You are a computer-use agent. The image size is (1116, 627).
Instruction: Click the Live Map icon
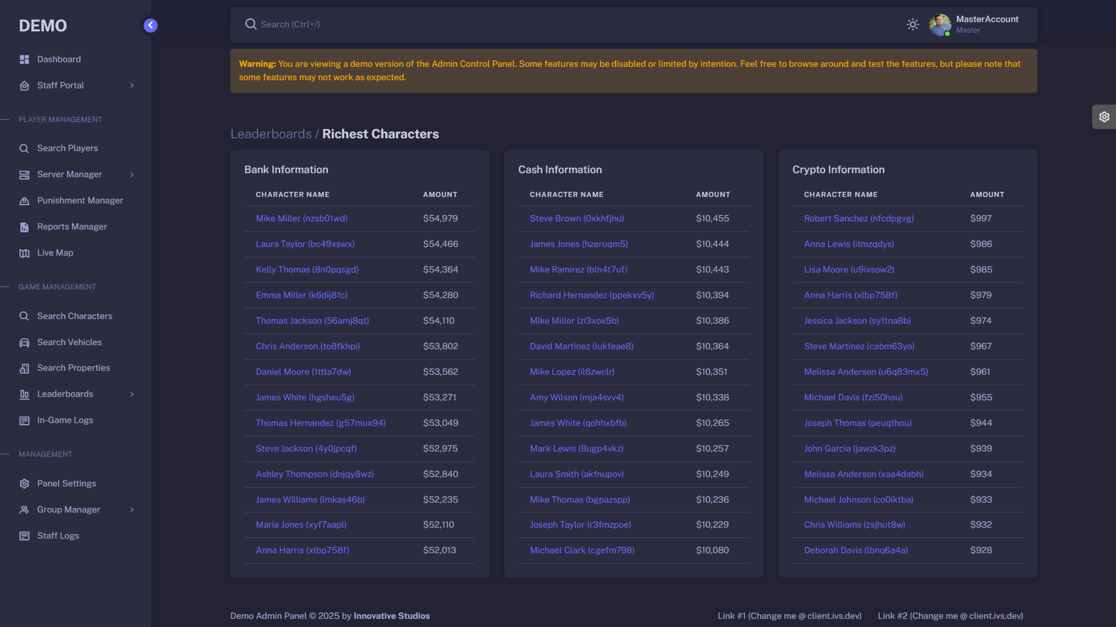coord(24,253)
